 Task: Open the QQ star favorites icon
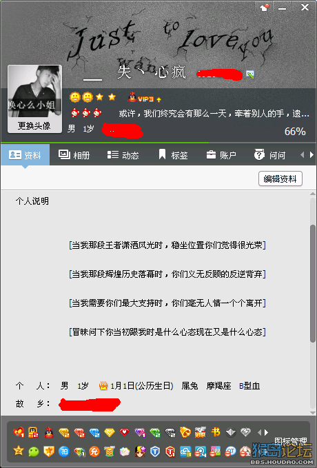[19, 451]
